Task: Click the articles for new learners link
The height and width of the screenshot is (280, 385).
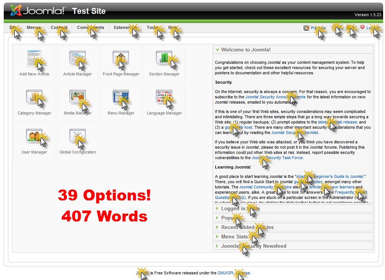Action: coord(332,187)
